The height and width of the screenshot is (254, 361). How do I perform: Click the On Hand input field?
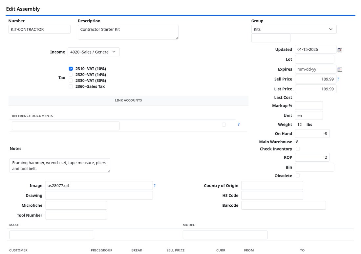312,134
